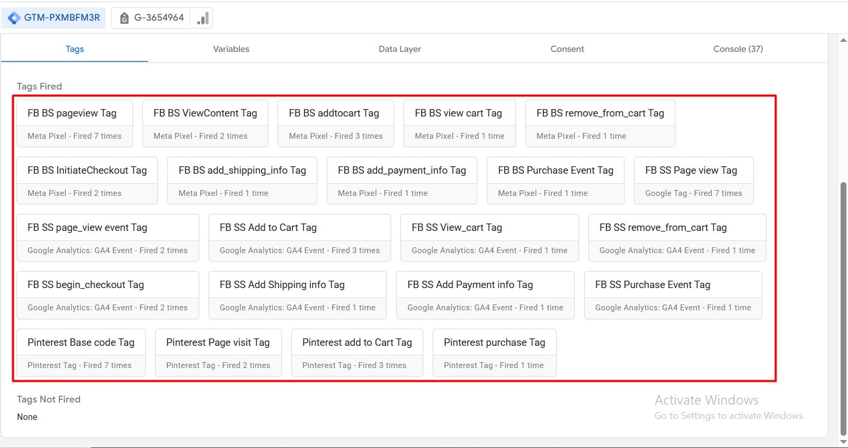This screenshot has height=448, width=848.
Task: Open the FB BS pageview Tag card
Action: click(75, 123)
